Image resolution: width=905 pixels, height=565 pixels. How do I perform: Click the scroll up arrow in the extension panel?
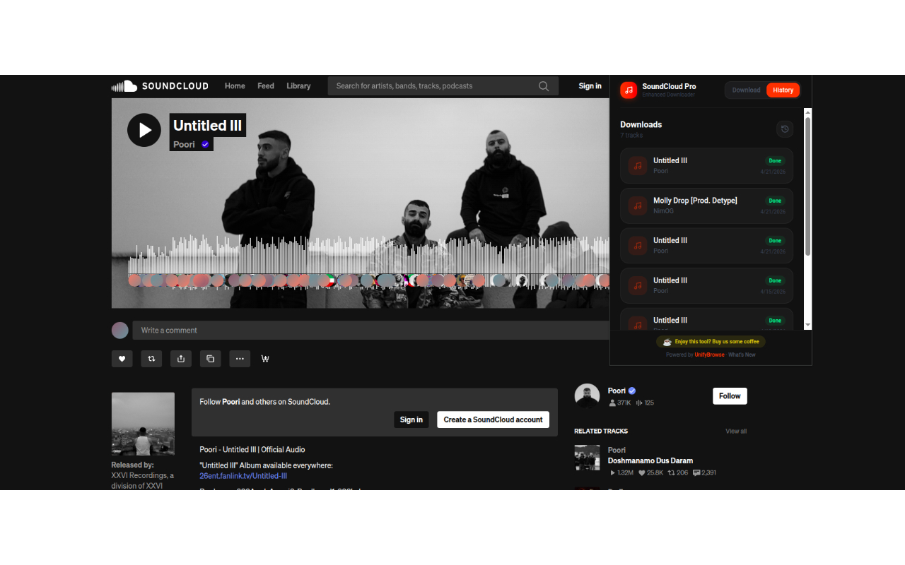[x=808, y=112]
